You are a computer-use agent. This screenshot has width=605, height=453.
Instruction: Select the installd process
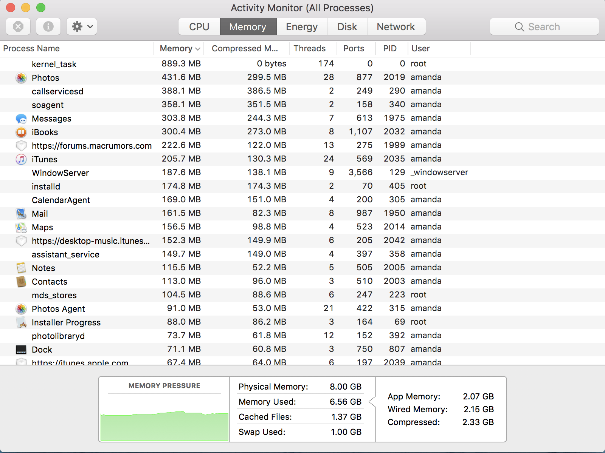point(302,186)
